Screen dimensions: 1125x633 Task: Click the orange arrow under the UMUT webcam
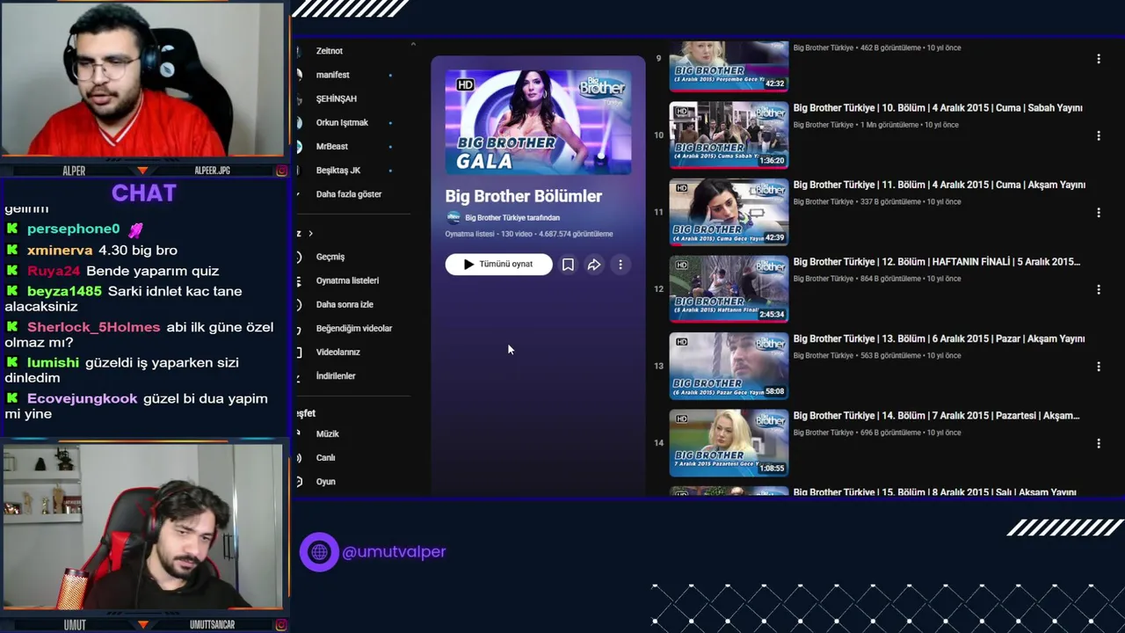click(x=143, y=625)
